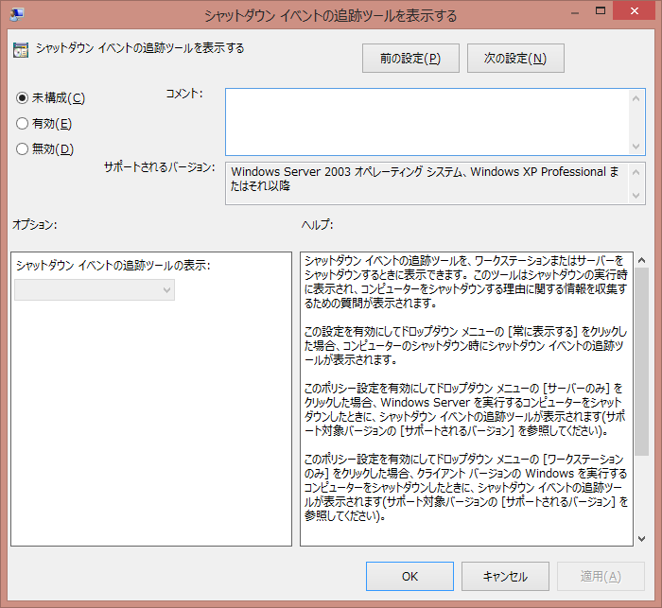Click the policy setting icon beside the heading
662x608 pixels.
pyautogui.click(x=21, y=50)
